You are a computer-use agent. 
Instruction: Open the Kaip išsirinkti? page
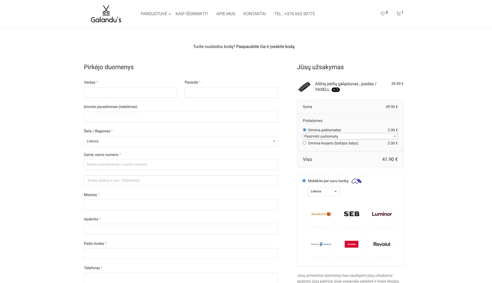pos(192,14)
